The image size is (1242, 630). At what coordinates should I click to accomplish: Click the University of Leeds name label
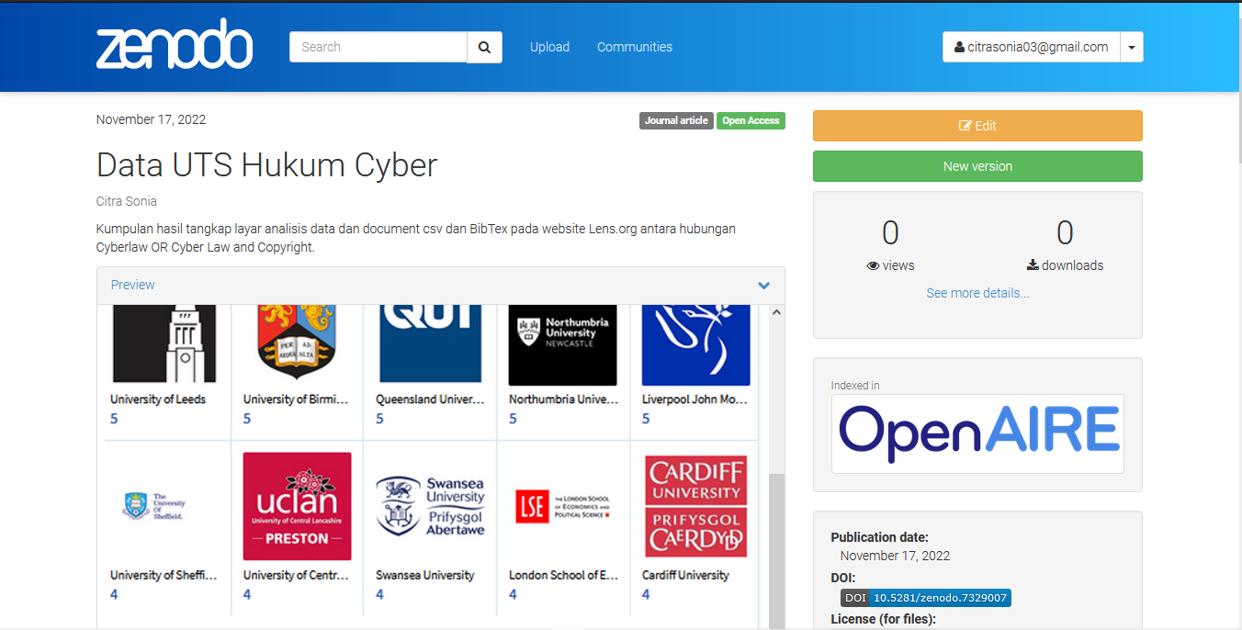[158, 399]
